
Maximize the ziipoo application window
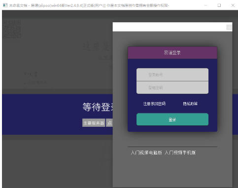click(219, 5)
